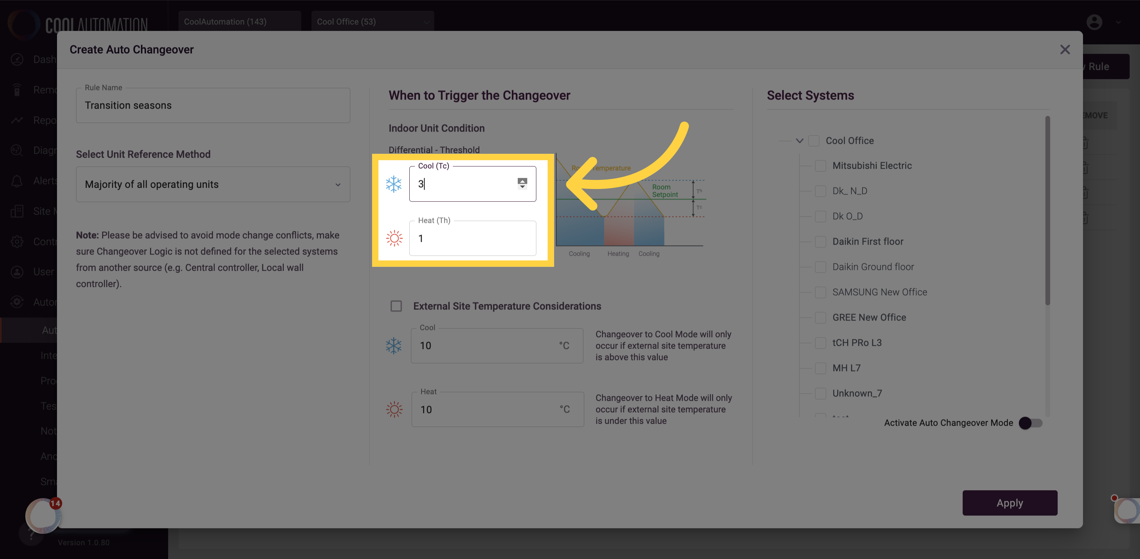Check the tCH PRo L3 system
The image size is (1140, 559).
(820, 342)
